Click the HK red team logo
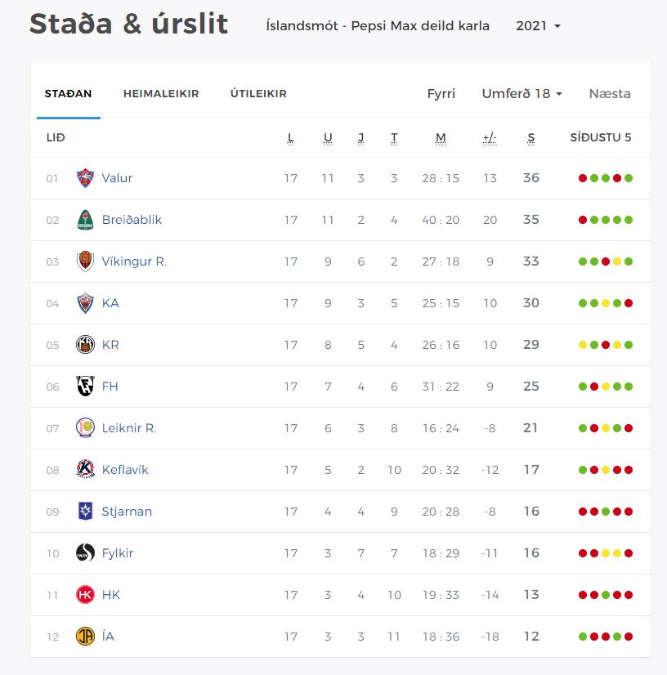This screenshot has height=675, width=667. [x=85, y=595]
